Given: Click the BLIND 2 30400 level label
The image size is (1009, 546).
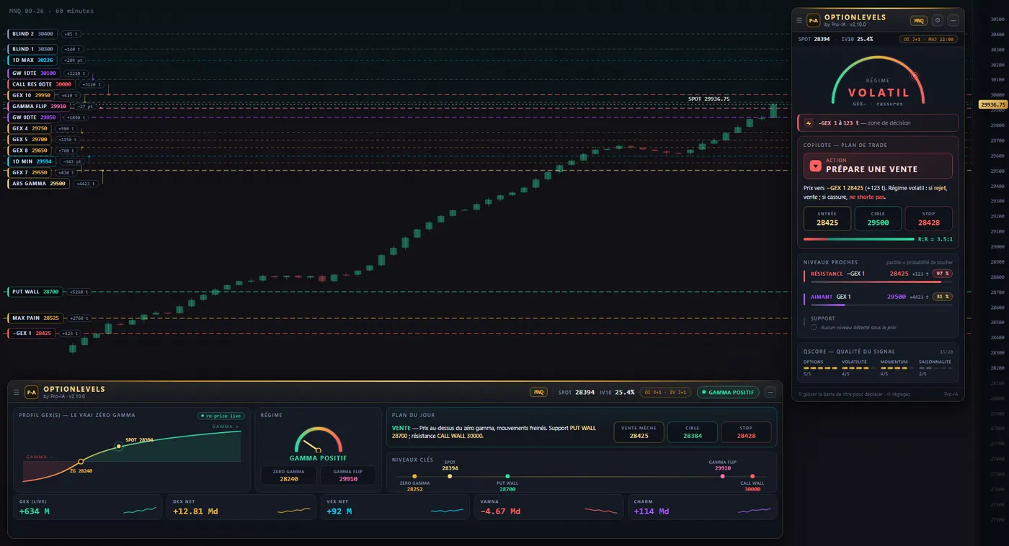Looking at the screenshot, I should click(x=32, y=34).
